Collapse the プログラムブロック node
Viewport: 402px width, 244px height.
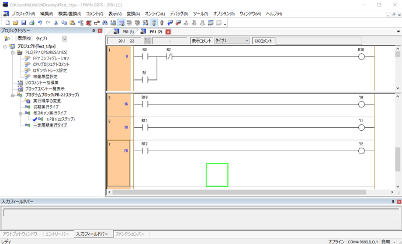coord(12,95)
